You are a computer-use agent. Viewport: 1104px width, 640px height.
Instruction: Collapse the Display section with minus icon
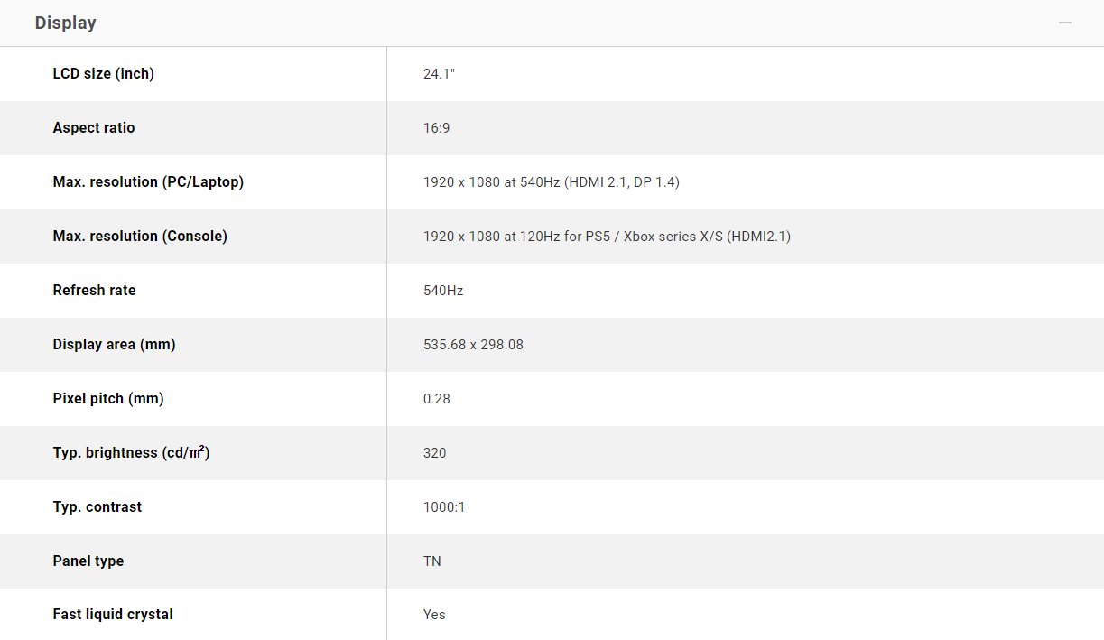click(x=1065, y=23)
